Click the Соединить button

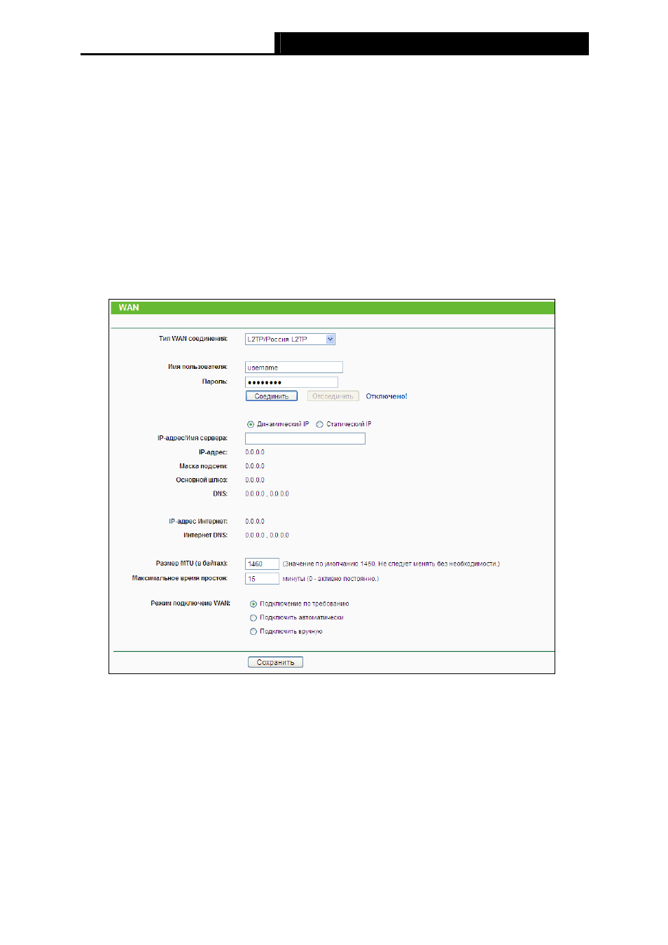pos(272,396)
